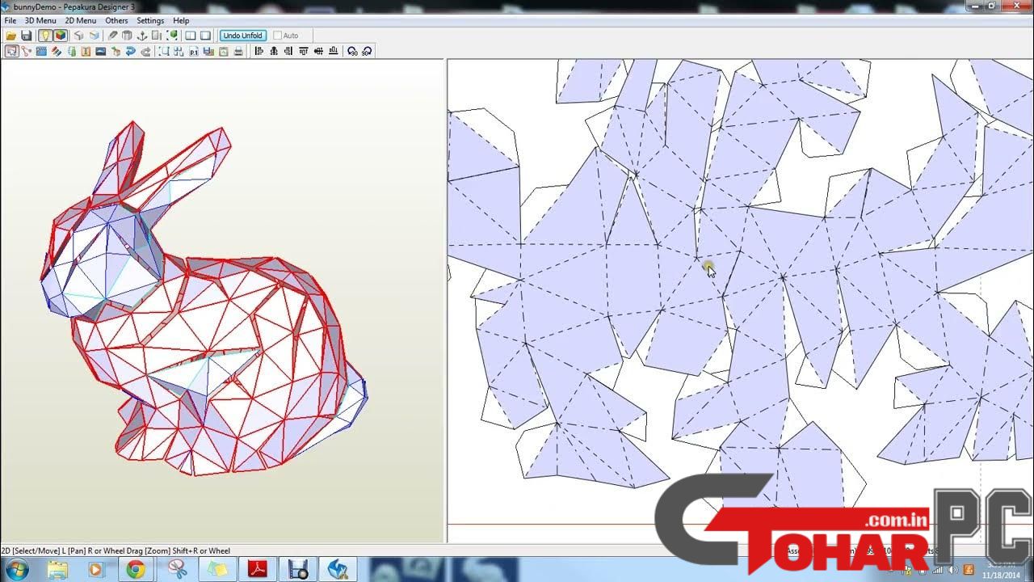Image resolution: width=1034 pixels, height=582 pixels.
Task: Click the dashed selection rectangle icon
Action: point(165,51)
